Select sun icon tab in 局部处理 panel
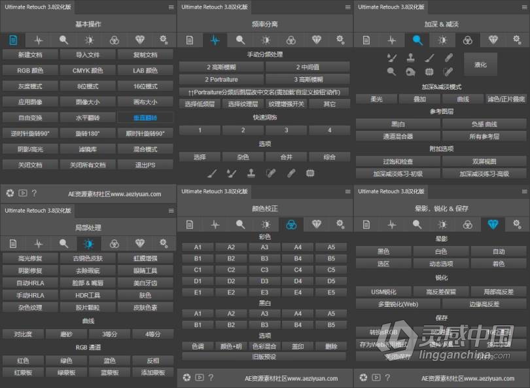Image resolution: width=530 pixels, height=388 pixels. click(x=89, y=243)
